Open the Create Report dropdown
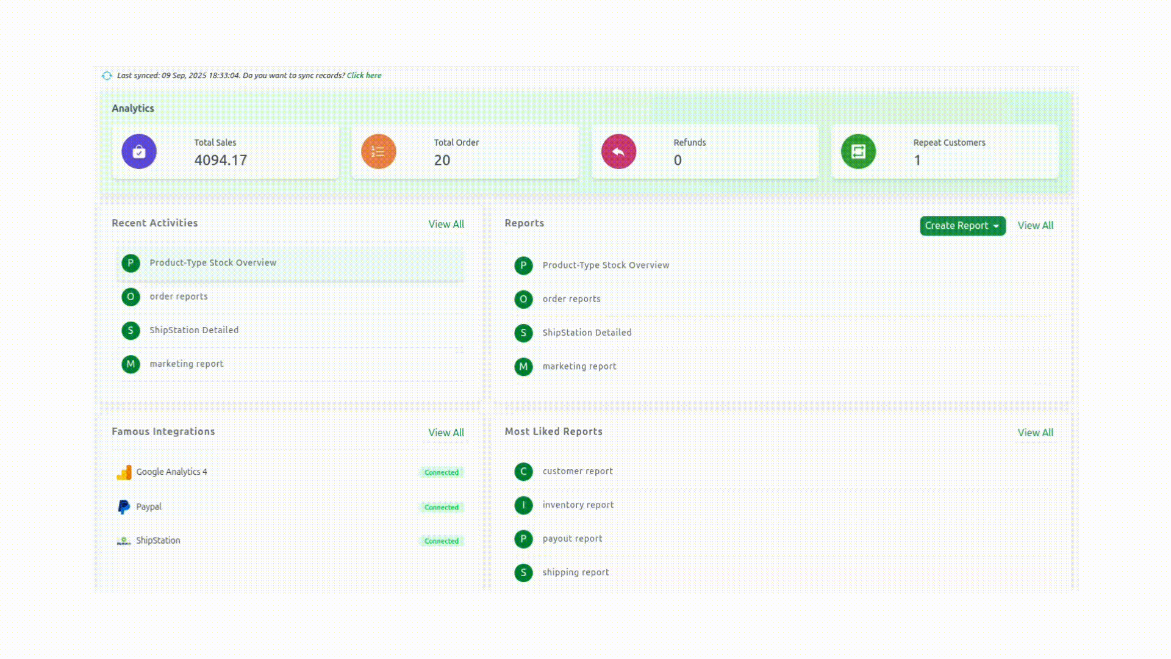The width and height of the screenshot is (1171, 659). 962,226
